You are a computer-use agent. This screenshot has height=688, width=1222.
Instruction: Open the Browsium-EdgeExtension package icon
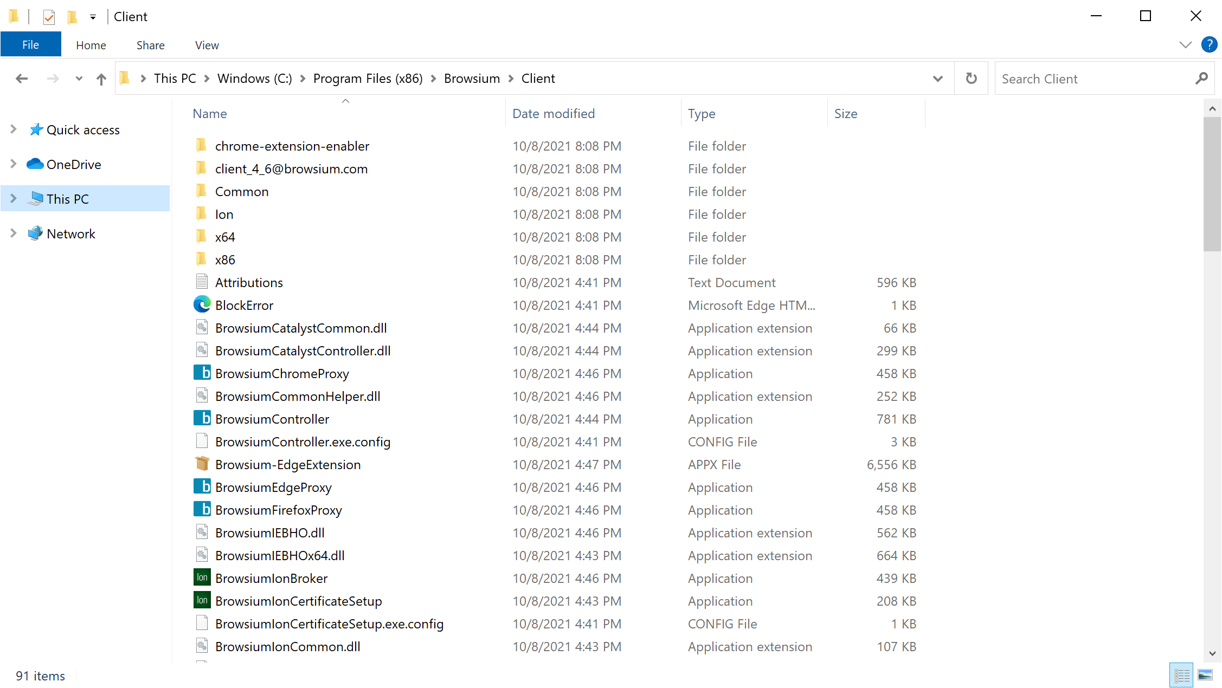click(202, 464)
